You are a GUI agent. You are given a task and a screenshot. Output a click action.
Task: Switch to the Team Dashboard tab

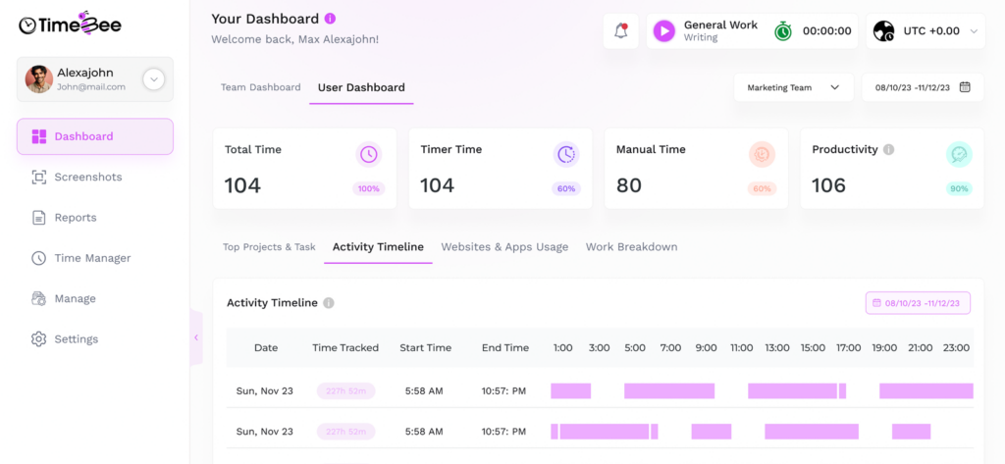[261, 87]
